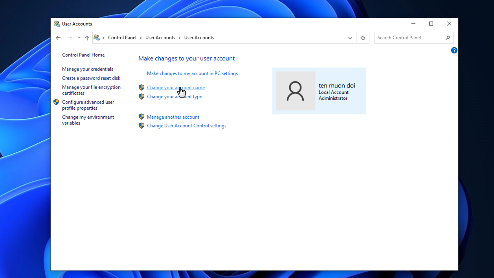Screen dimensions: 494x278
Task: Open the blue Help question mark icon
Action: (x=454, y=50)
